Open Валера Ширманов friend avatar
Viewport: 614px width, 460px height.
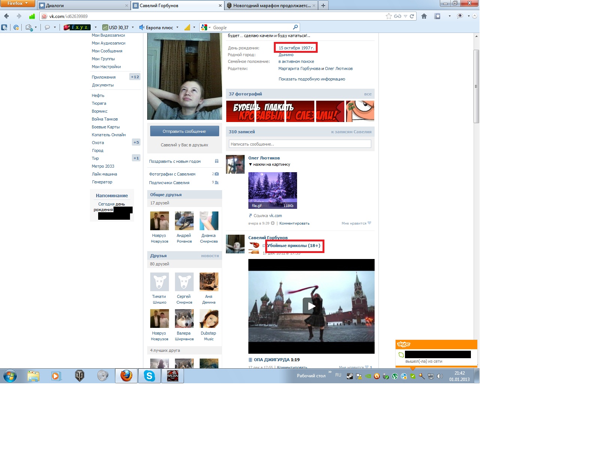point(184,319)
